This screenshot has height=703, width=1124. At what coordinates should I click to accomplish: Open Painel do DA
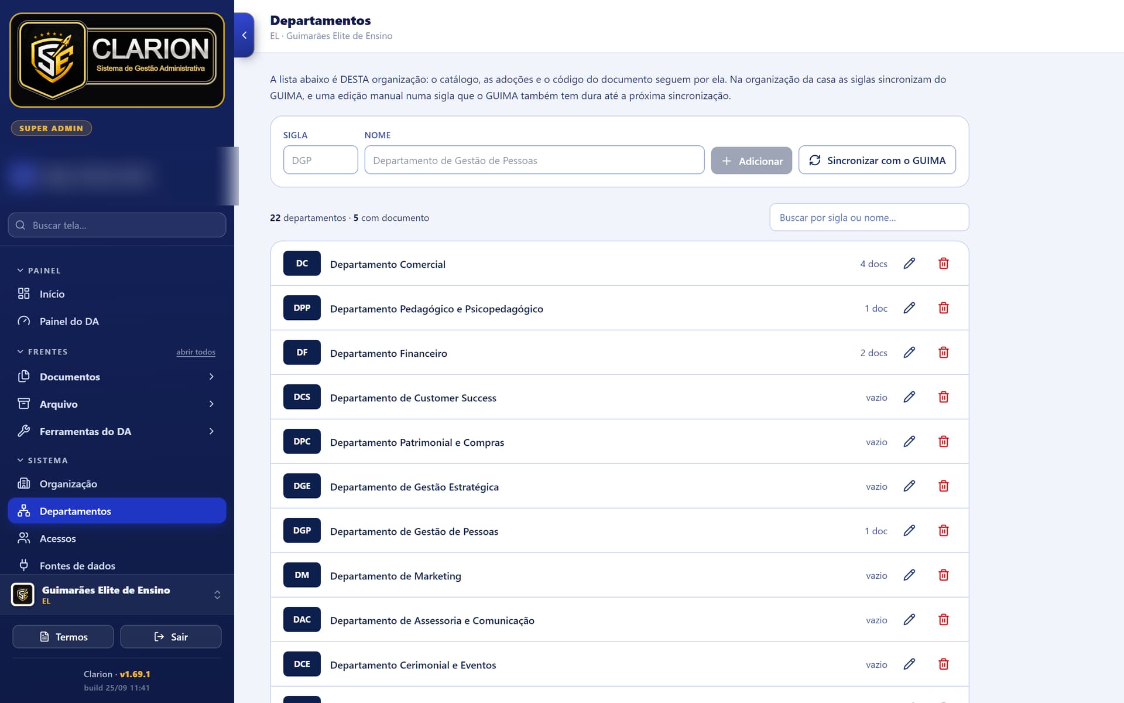[117, 322]
